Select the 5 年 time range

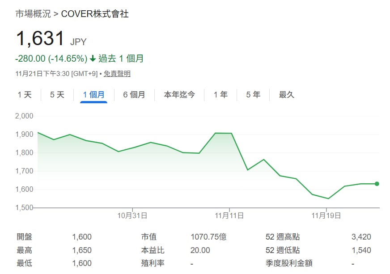[253, 95]
